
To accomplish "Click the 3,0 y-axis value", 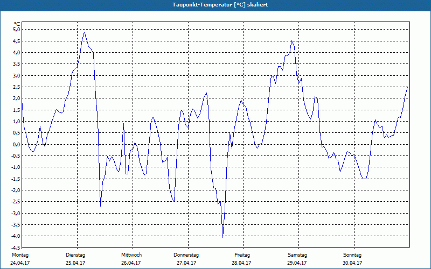I will click(16, 75).
